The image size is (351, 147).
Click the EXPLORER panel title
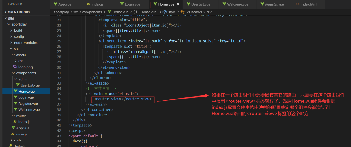pos(16,4)
